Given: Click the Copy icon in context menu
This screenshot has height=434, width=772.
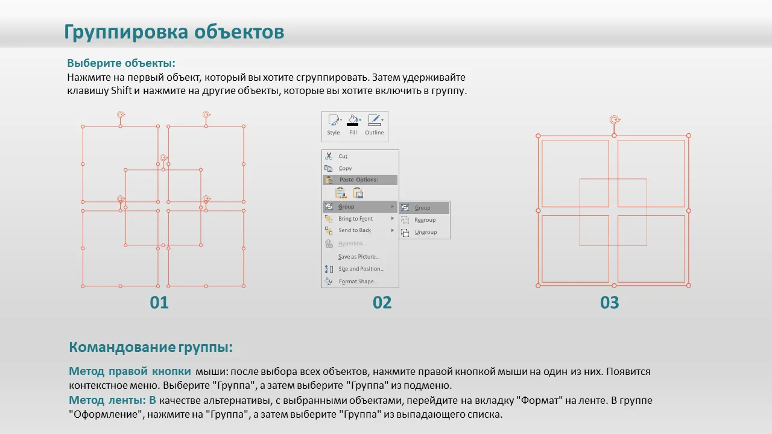Looking at the screenshot, I should (x=329, y=169).
